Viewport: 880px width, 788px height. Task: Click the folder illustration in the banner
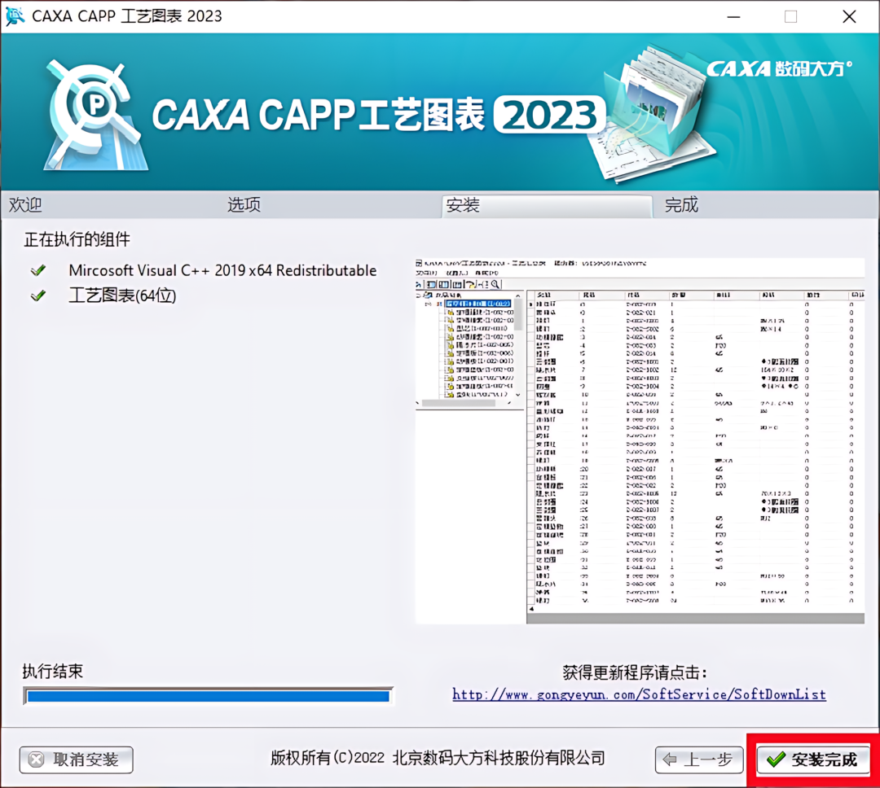(x=651, y=115)
